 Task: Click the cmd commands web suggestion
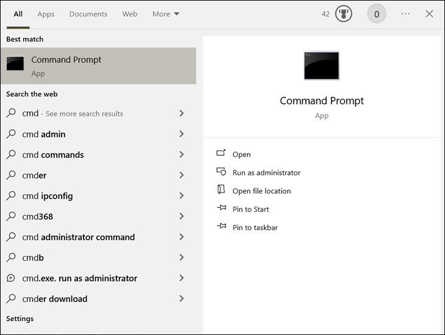tap(53, 155)
